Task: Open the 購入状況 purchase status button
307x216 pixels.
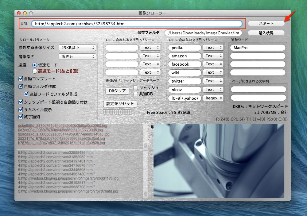Action: coord(266,33)
